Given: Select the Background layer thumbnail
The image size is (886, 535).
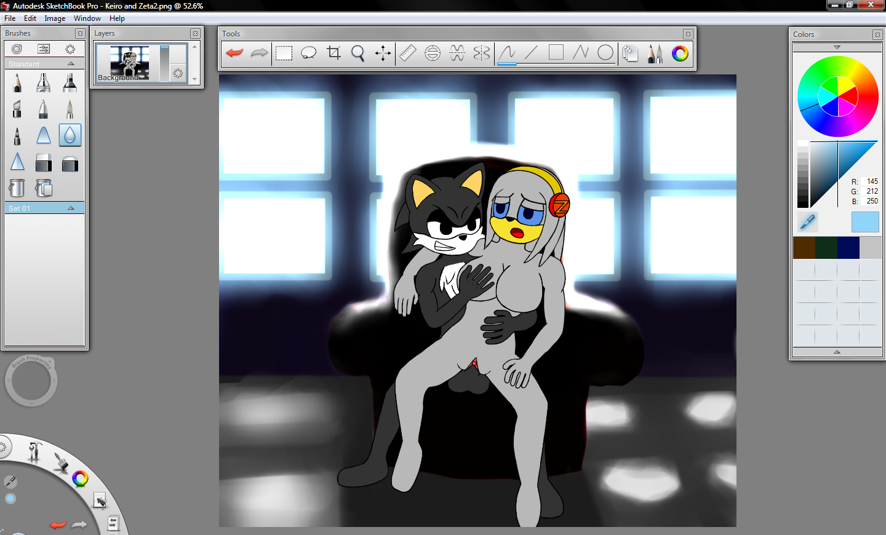Looking at the screenshot, I should pos(129,62).
